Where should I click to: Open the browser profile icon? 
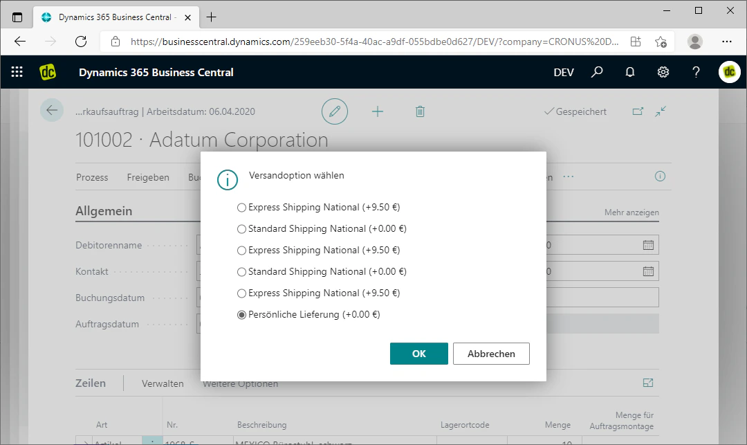click(x=695, y=42)
